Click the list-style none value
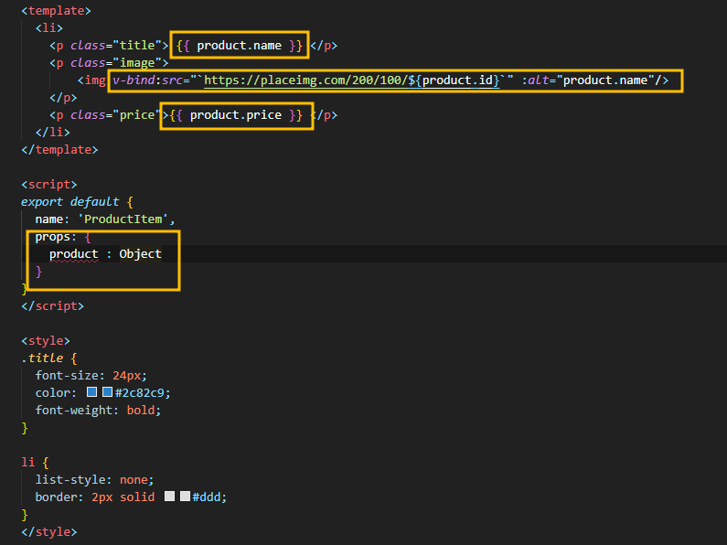 pyautogui.click(x=134, y=480)
